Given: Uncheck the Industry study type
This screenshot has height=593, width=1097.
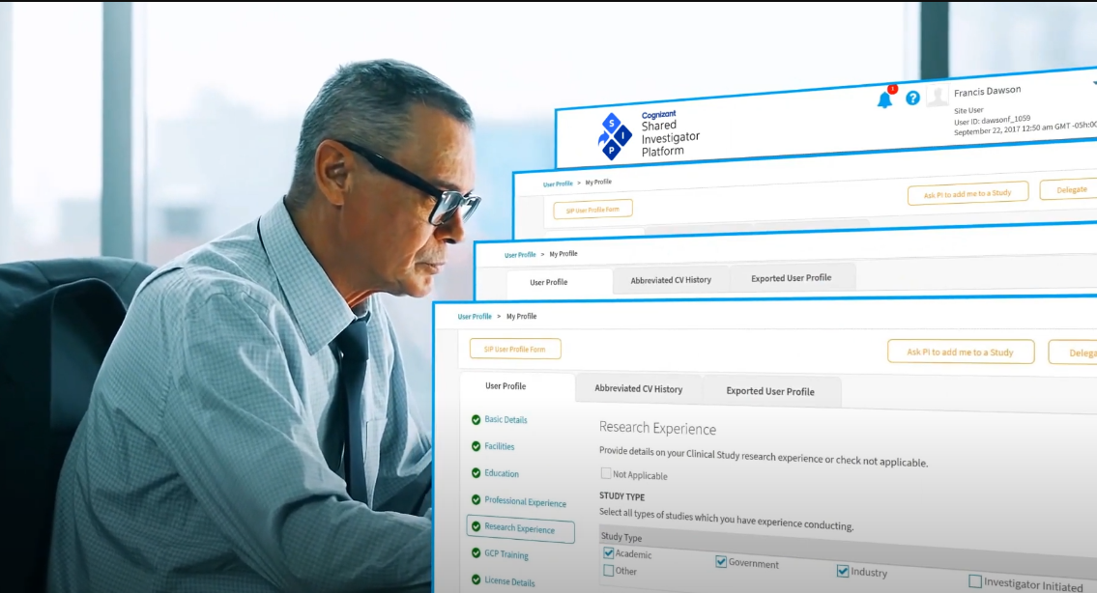Looking at the screenshot, I should (x=843, y=572).
